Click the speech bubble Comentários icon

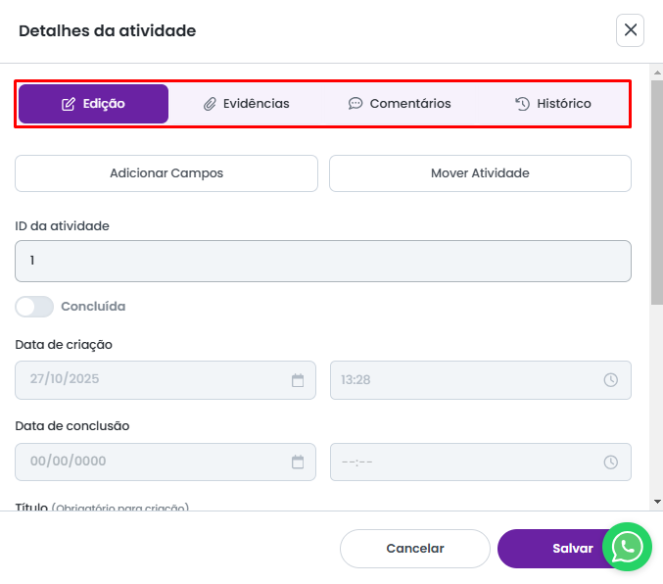coord(355,104)
